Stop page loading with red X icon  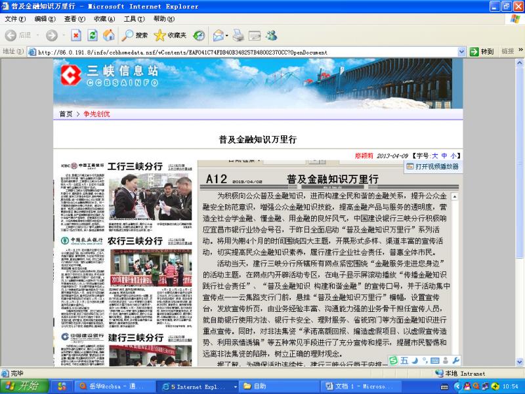click(76, 35)
